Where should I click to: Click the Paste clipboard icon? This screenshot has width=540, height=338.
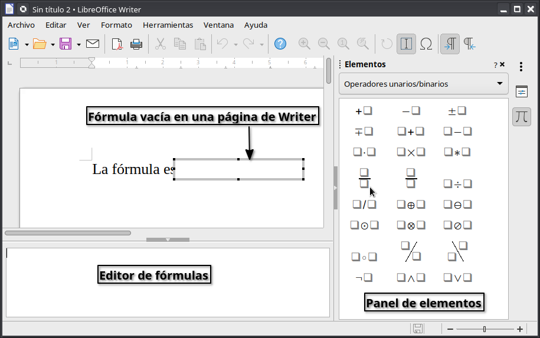click(x=200, y=44)
